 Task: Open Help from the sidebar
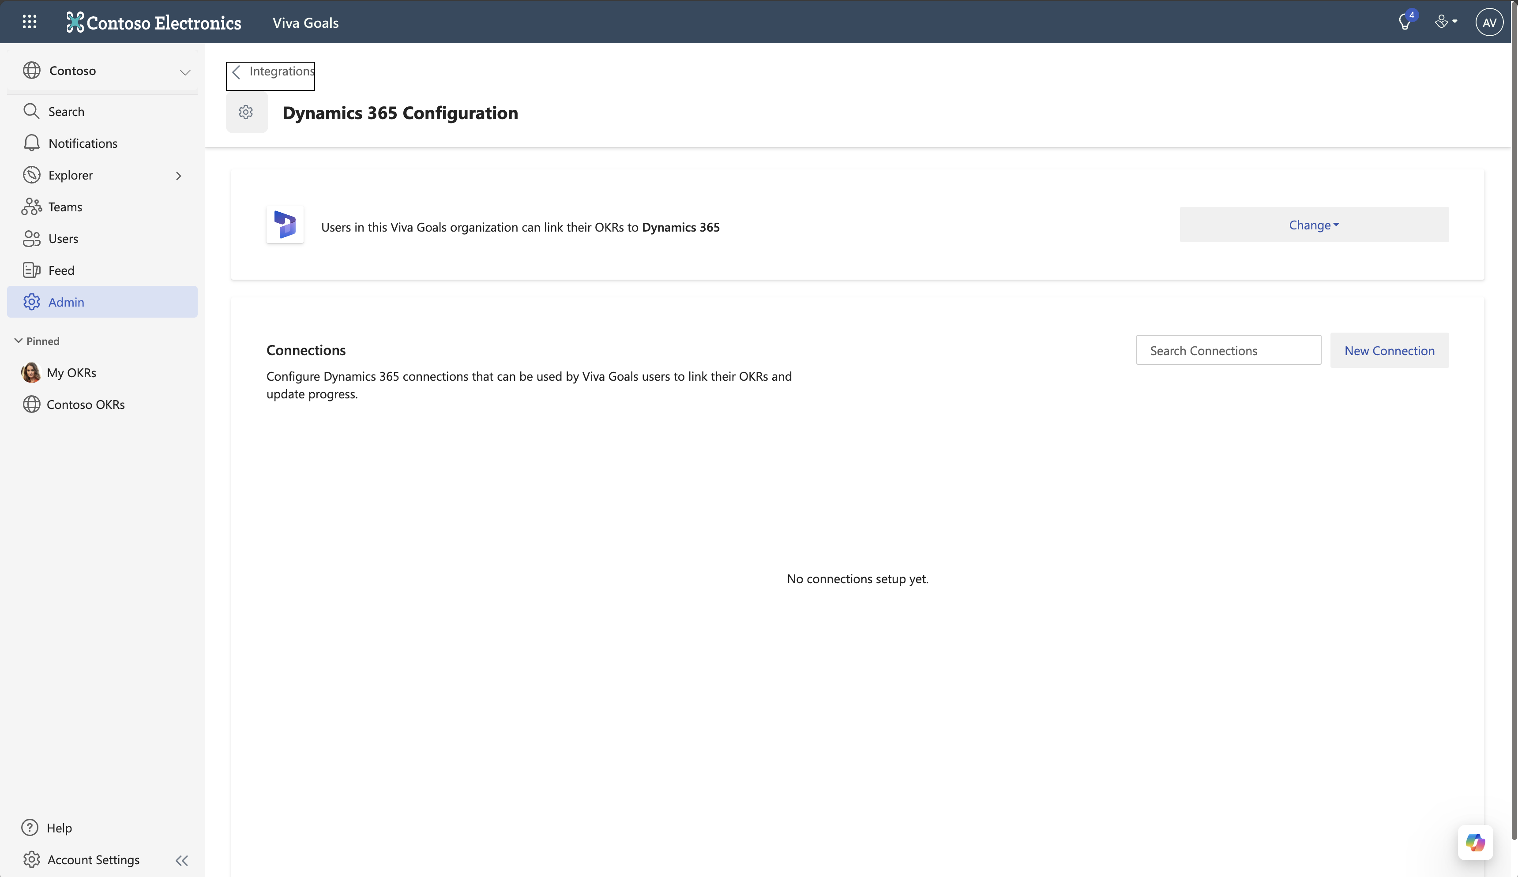tap(58, 828)
